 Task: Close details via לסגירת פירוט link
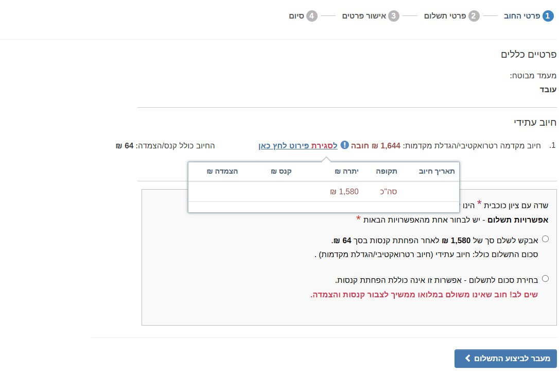pos(298,146)
